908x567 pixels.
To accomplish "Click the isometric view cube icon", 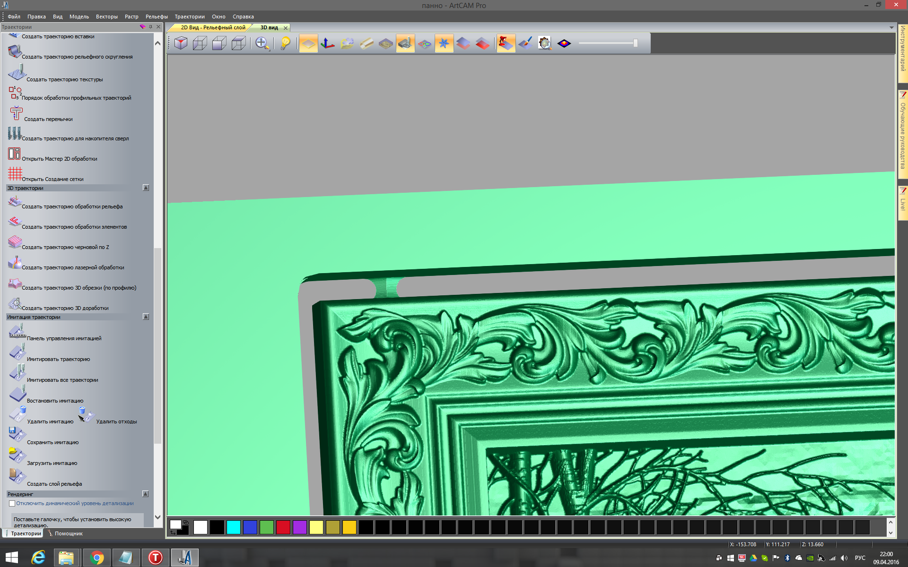I will click(x=181, y=43).
